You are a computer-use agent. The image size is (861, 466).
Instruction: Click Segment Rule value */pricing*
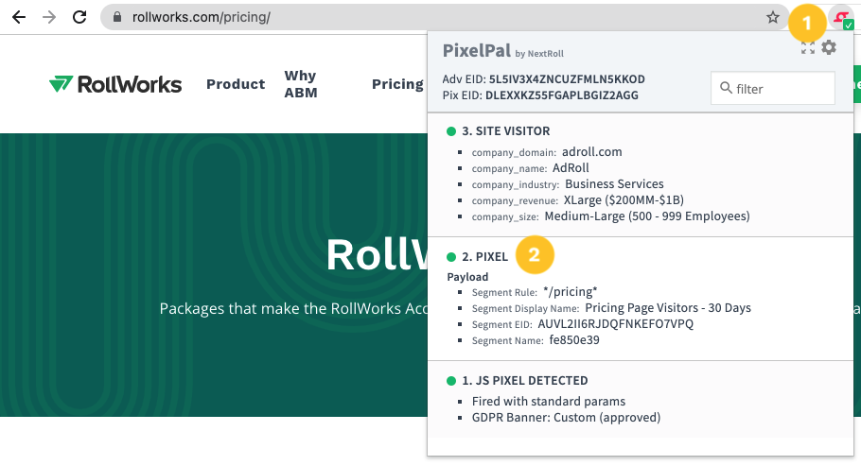tap(570, 292)
